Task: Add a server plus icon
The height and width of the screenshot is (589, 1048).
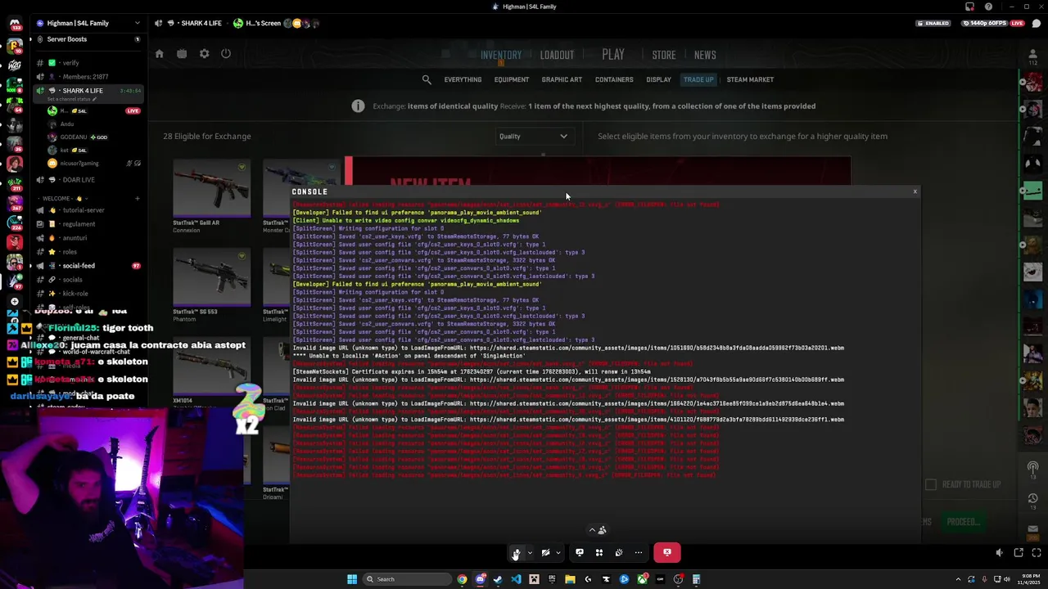Action: click(14, 301)
